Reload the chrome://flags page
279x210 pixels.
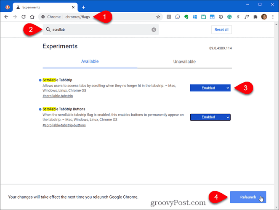coord(24,17)
